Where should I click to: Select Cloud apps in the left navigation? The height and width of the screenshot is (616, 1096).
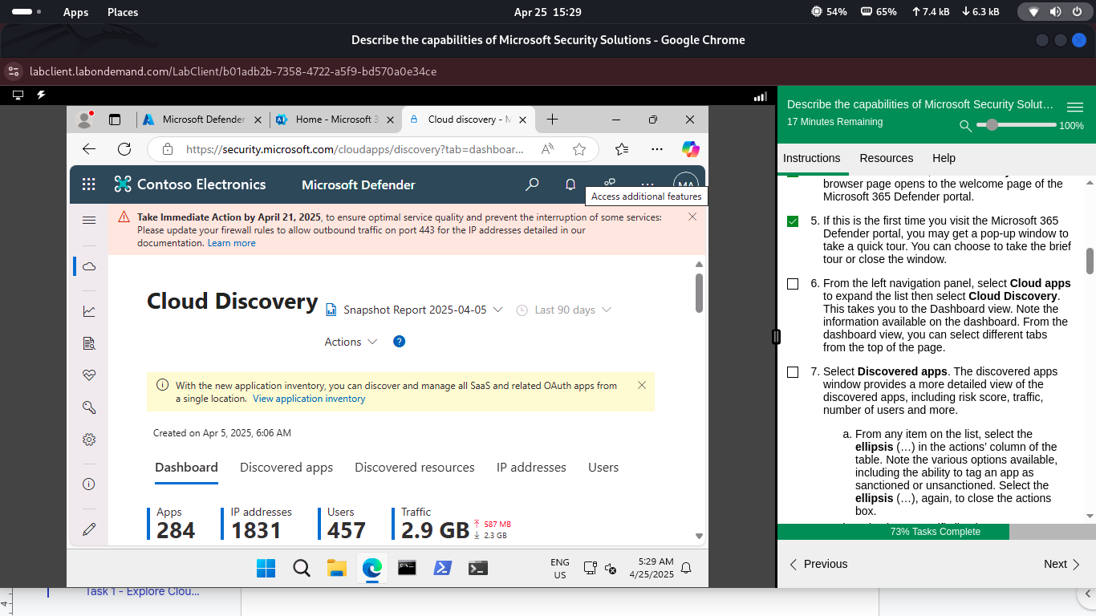pos(88,266)
